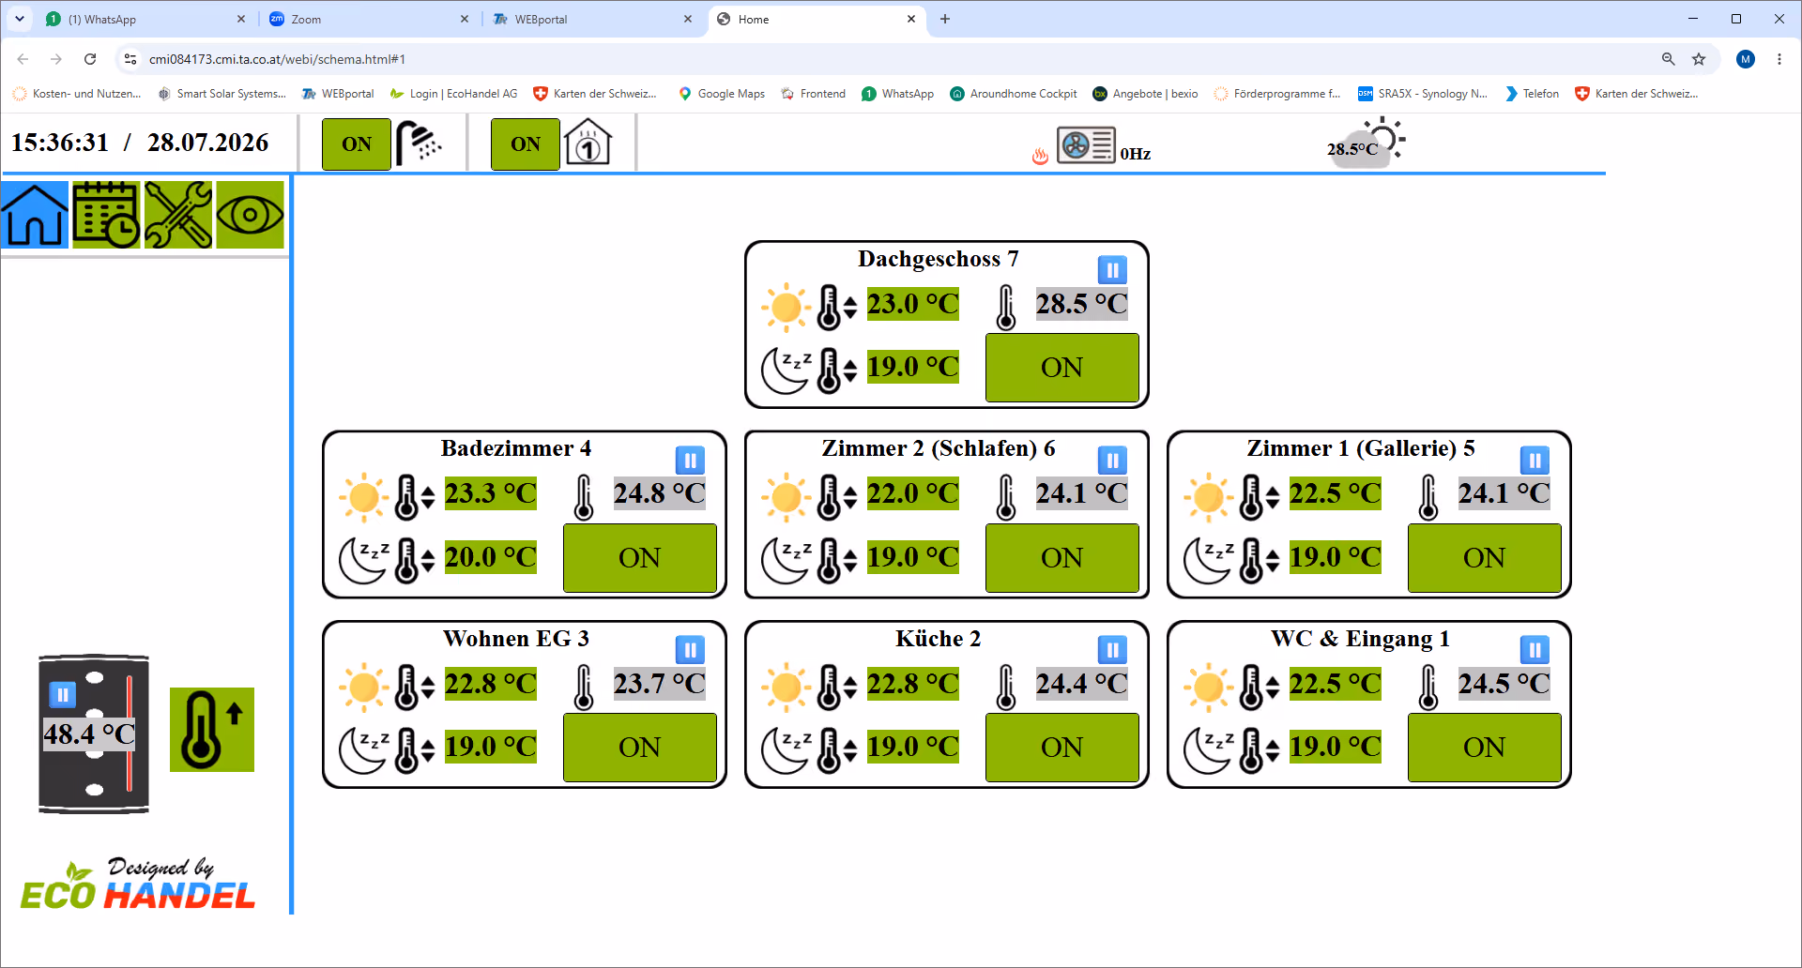The width and height of the screenshot is (1802, 968).
Task: Click sun day-mode icon in Dachgeschoss 7
Action: (x=786, y=307)
